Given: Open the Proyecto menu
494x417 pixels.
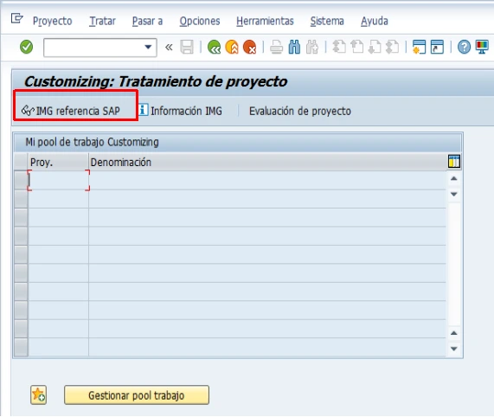Looking at the screenshot, I should (52, 21).
